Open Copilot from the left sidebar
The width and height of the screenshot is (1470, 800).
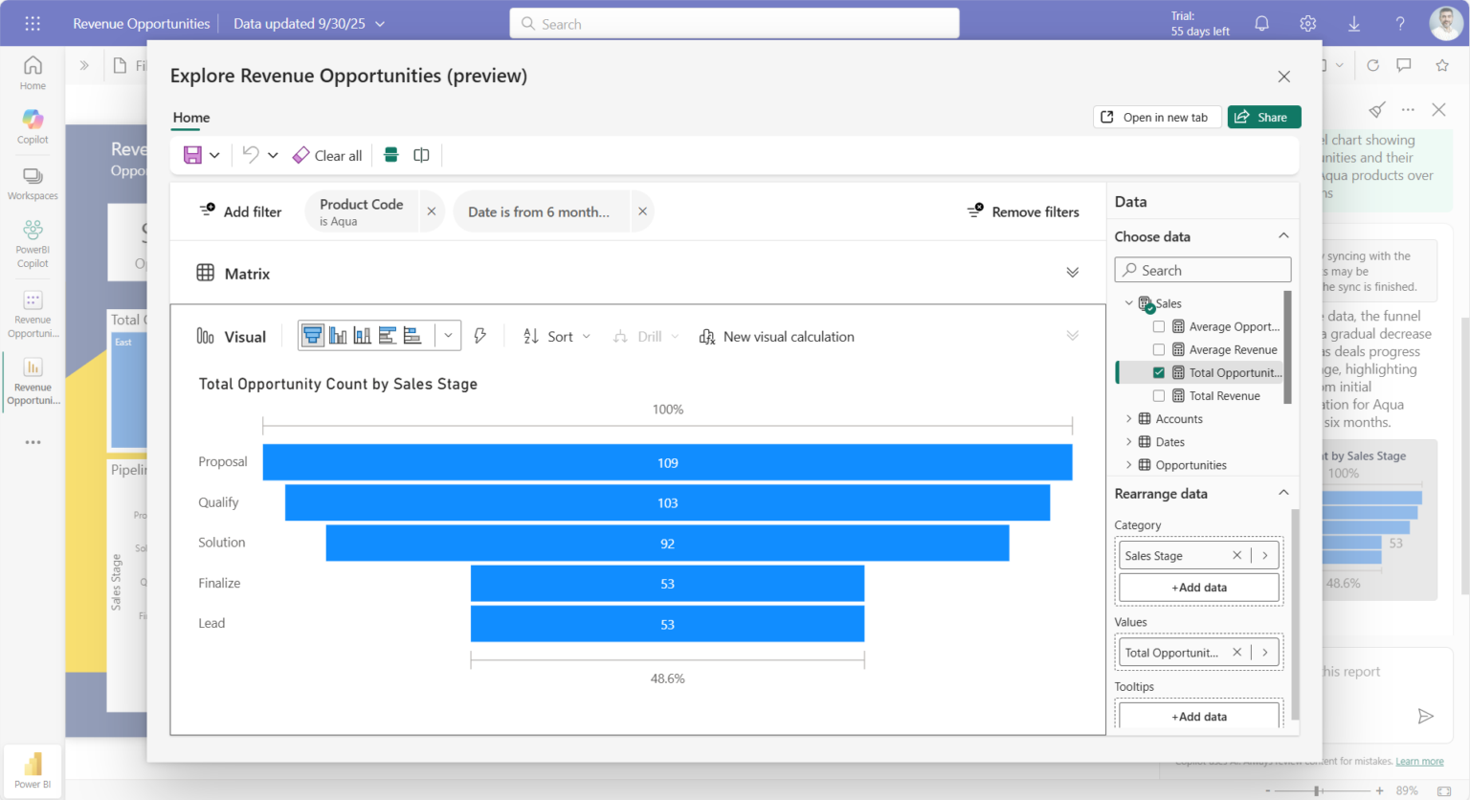33,126
